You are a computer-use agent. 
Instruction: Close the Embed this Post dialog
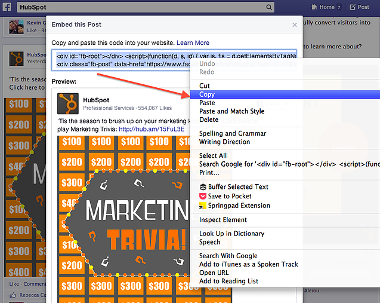click(294, 25)
